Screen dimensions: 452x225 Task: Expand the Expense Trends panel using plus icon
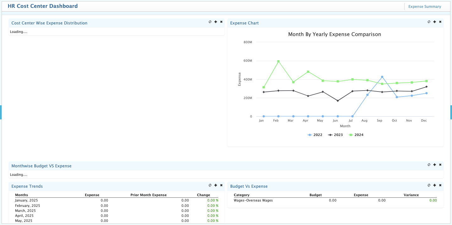pyautogui.click(x=215, y=185)
